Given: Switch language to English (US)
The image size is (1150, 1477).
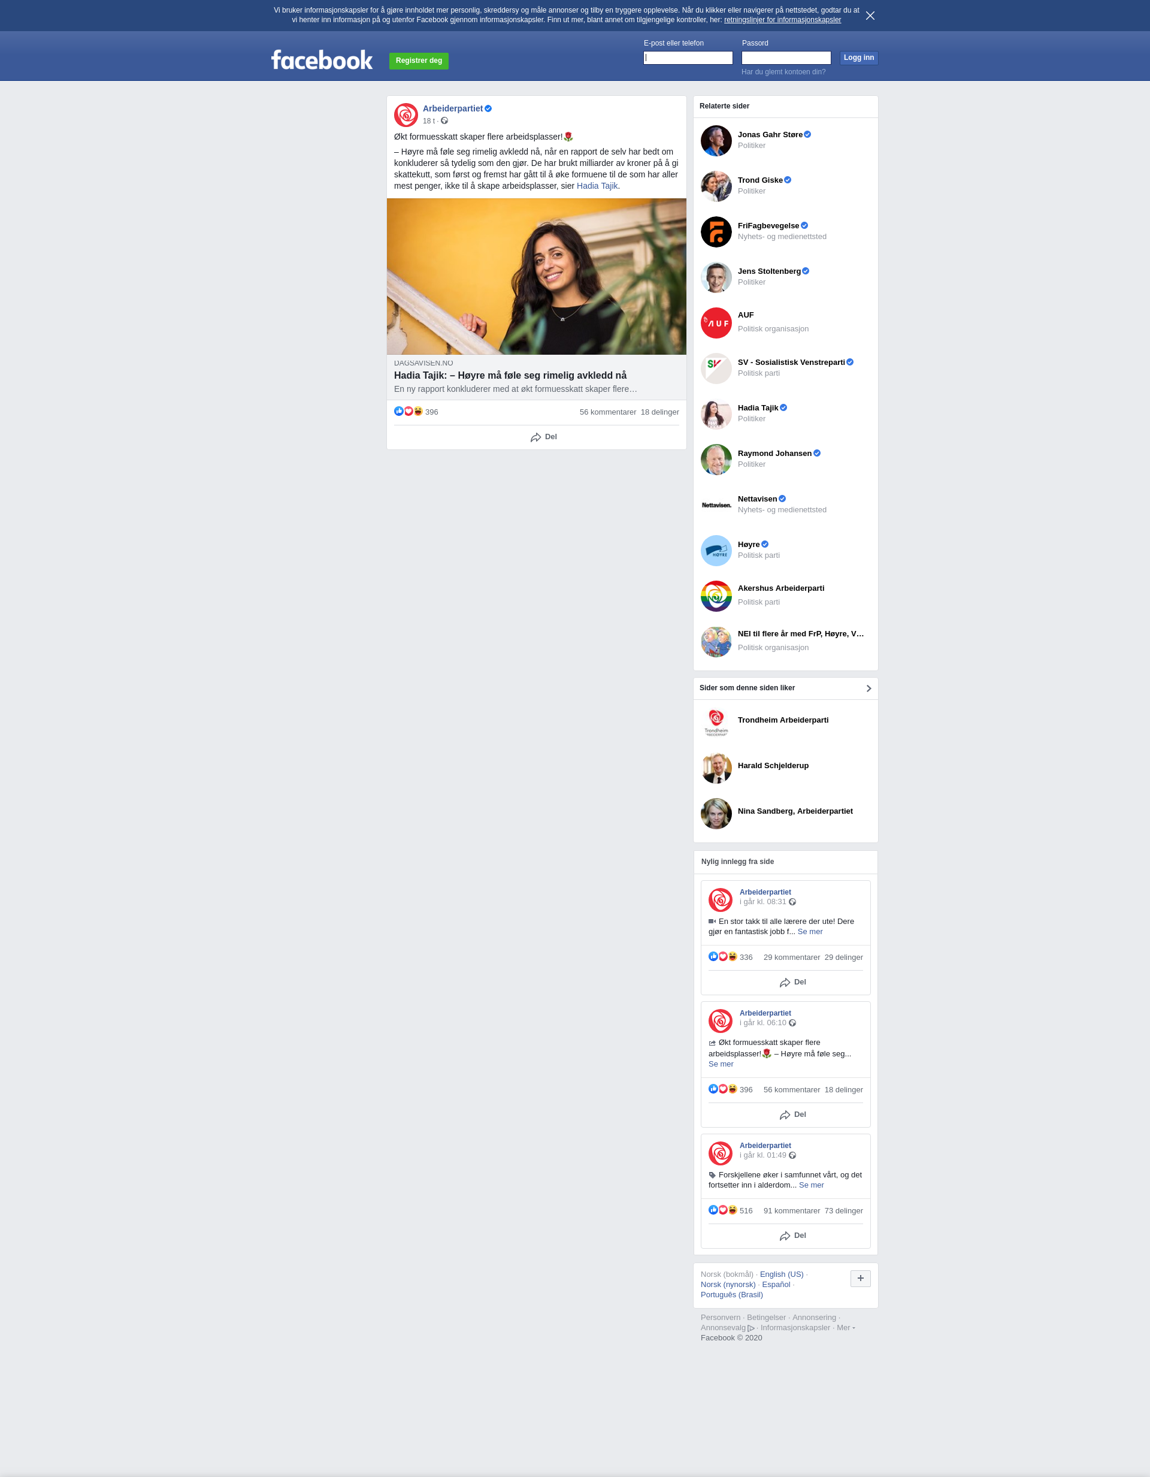Looking at the screenshot, I should [x=782, y=1274].
